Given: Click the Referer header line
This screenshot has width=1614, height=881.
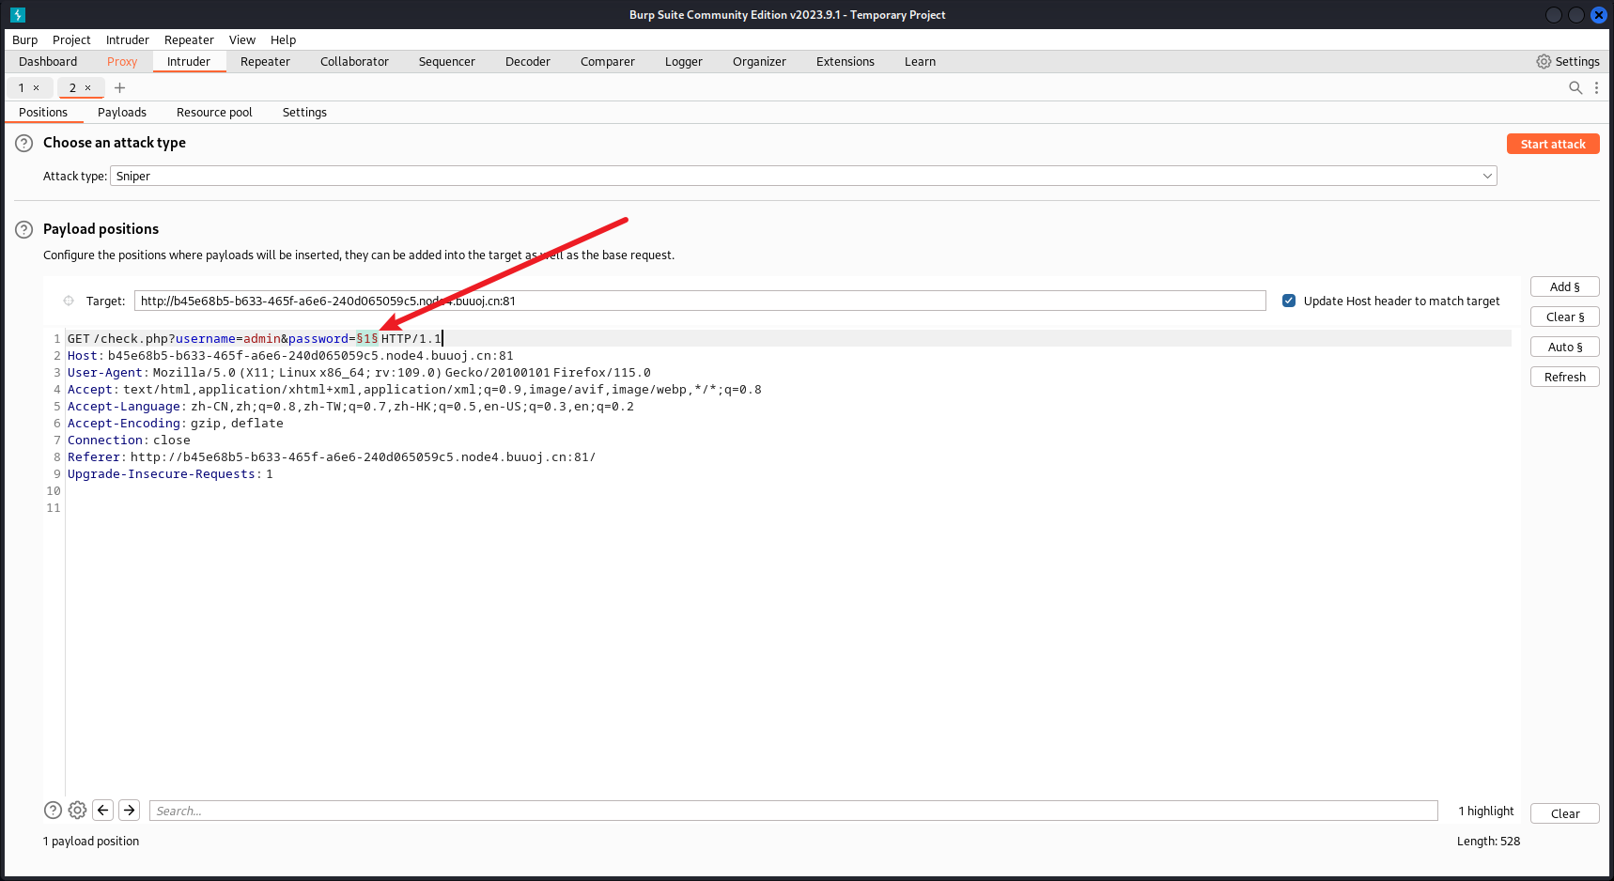Looking at the screenshot, I should tap(332, 456).
